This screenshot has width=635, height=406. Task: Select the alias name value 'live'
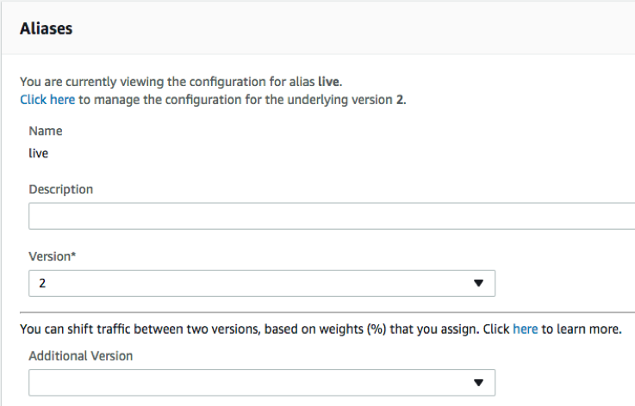39,153
